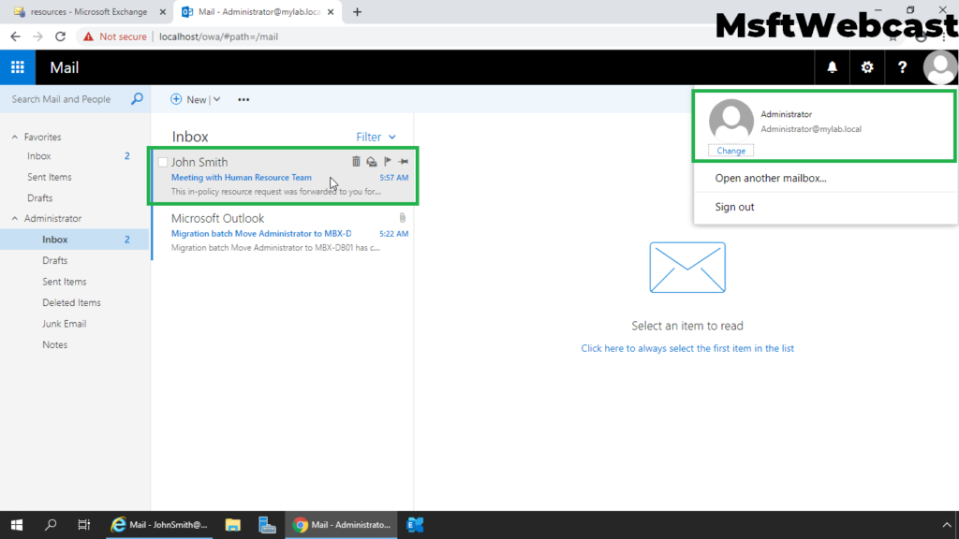
Task: Click the browser back arrow
Action: [x=15, y=36]
